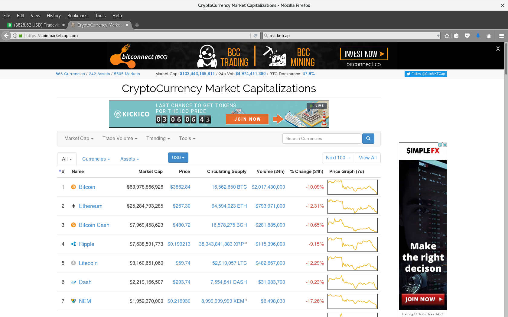Close the CryptoCurrency Market tab
The height and width of the screenshot is (317, 508).
[127, 25]
